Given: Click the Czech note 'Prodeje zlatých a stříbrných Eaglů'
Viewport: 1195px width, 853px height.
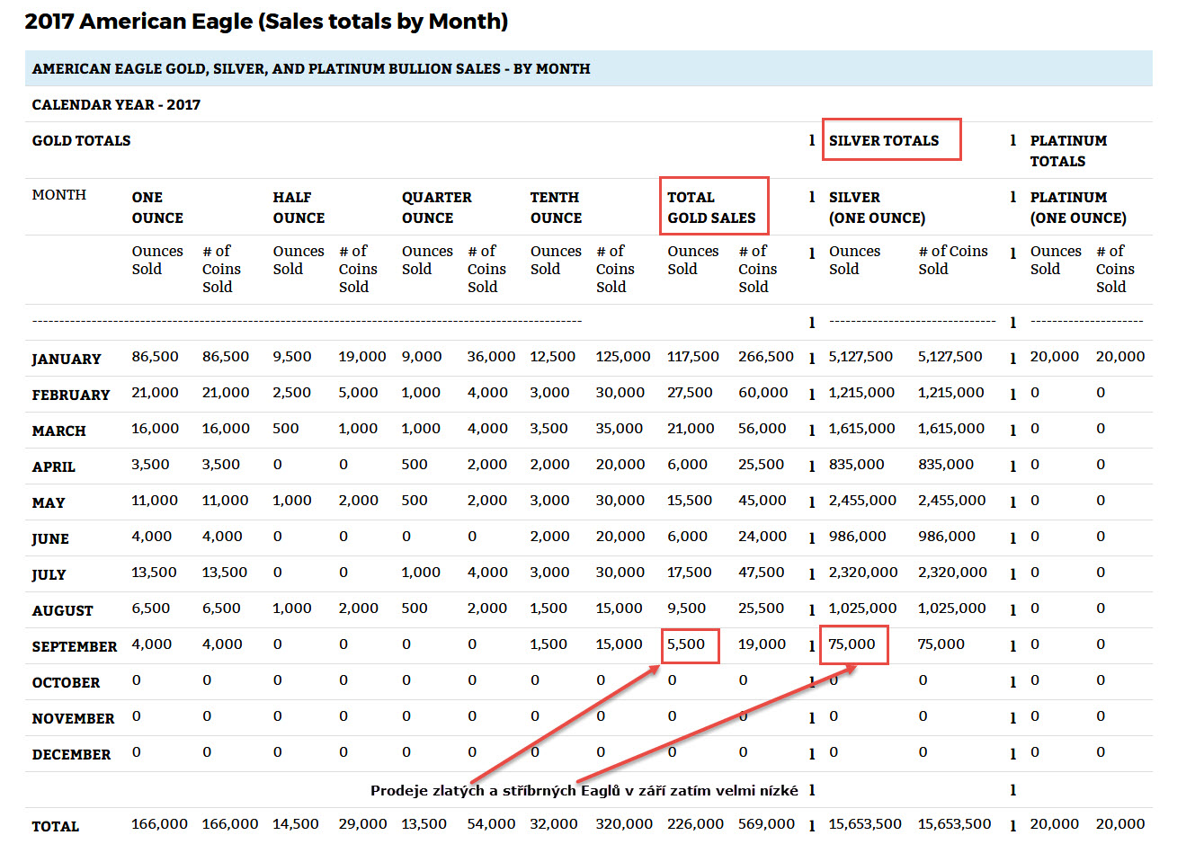Looking at the screenshot, I should pos(495,791).
